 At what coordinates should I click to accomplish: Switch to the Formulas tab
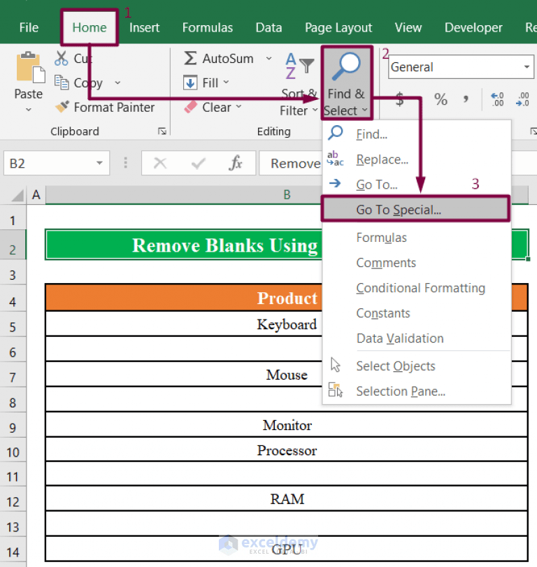tap(208, 27)
